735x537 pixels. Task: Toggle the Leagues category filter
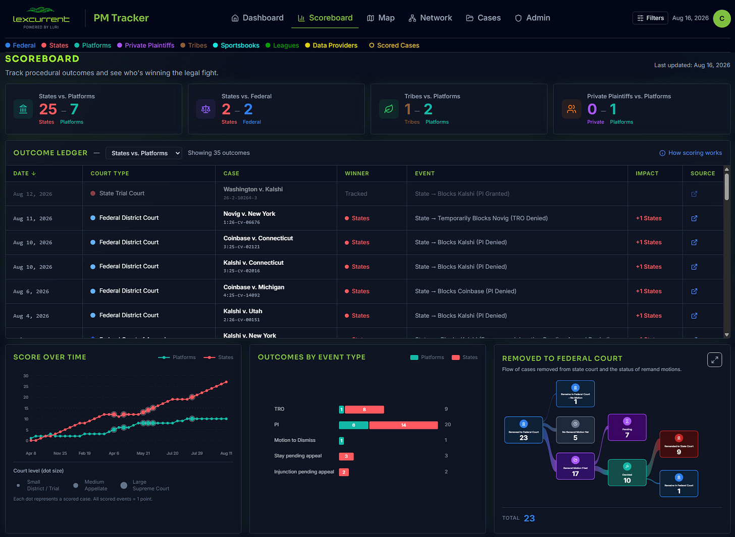point(282,45)
